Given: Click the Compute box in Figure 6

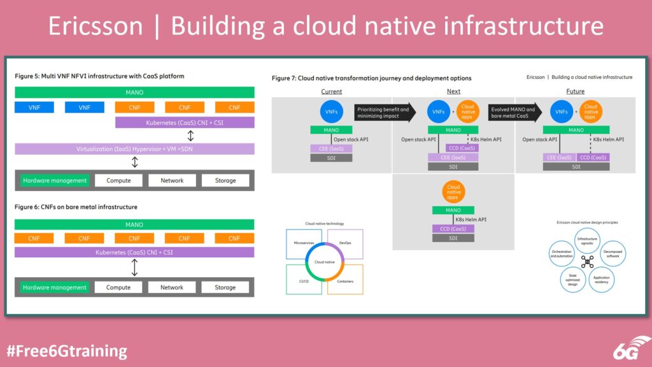Looking at the screenshot, I should tap(118, 287).
